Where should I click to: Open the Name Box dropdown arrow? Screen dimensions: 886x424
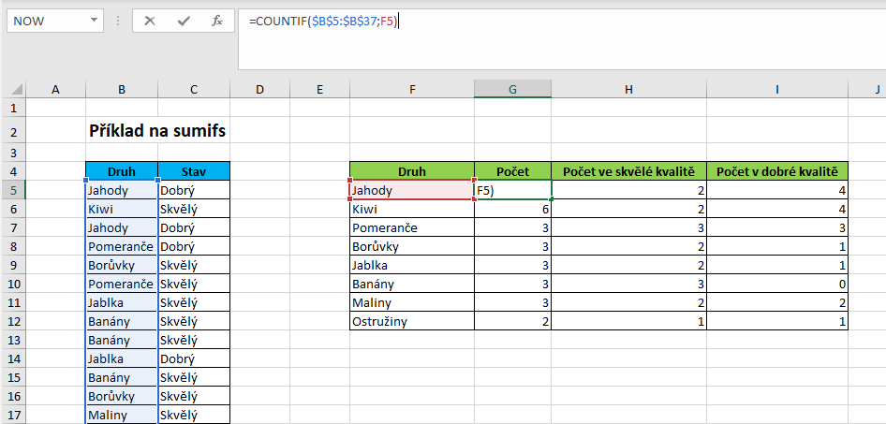[94, 21]
